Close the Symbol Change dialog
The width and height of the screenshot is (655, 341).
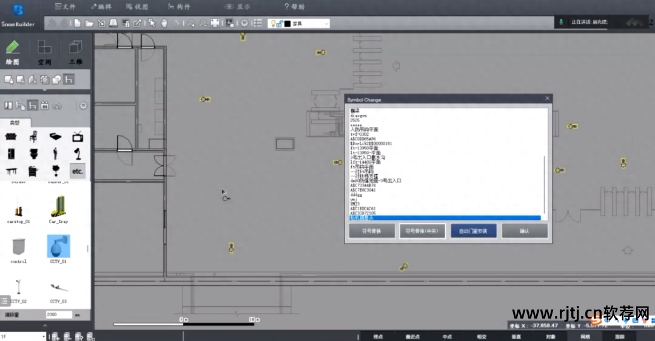click(547, 98)
